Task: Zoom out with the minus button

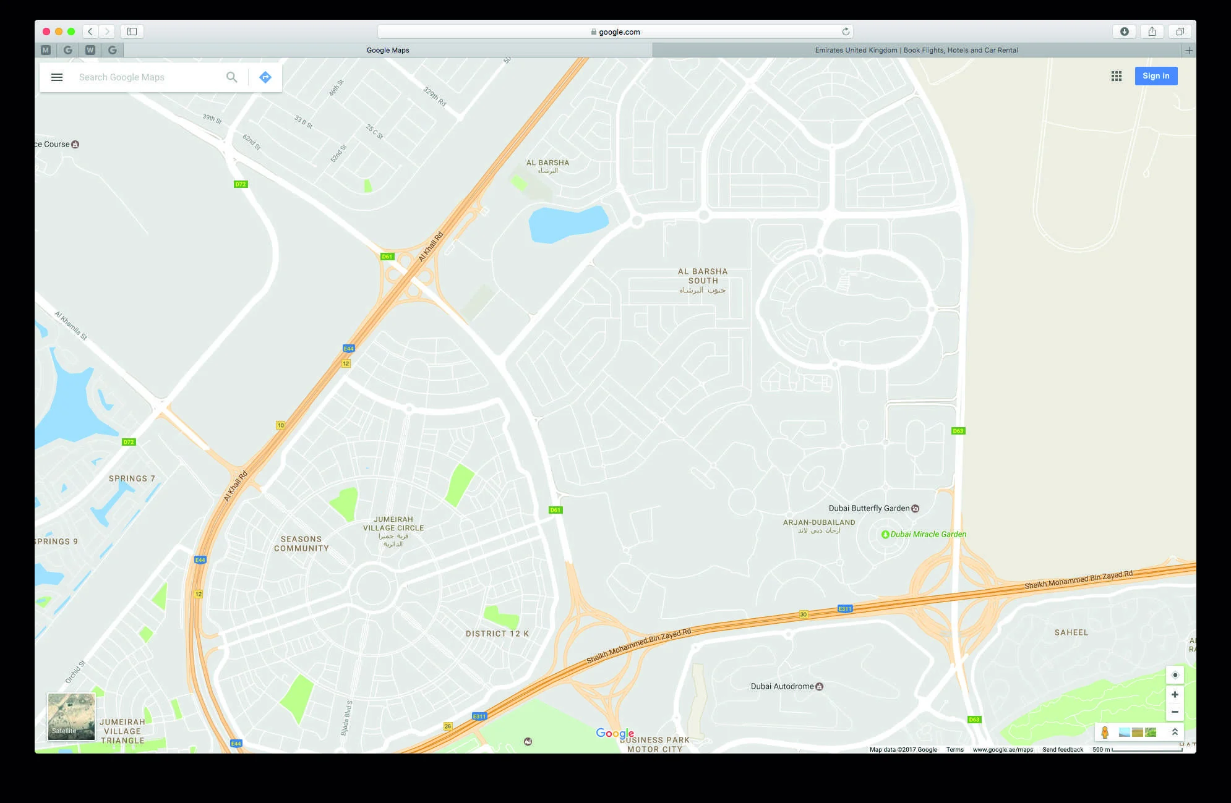Action: (1175, 712)
